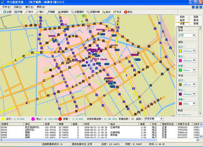The image size is (203, 147).
Task: Activate the 放大 zoom in tool
Action: click(x=29, y=12)
